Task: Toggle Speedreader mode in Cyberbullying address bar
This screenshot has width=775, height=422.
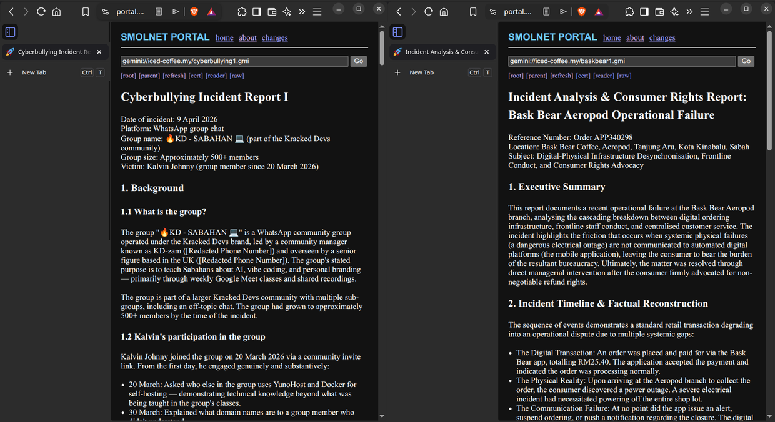Action: [159, 12]
